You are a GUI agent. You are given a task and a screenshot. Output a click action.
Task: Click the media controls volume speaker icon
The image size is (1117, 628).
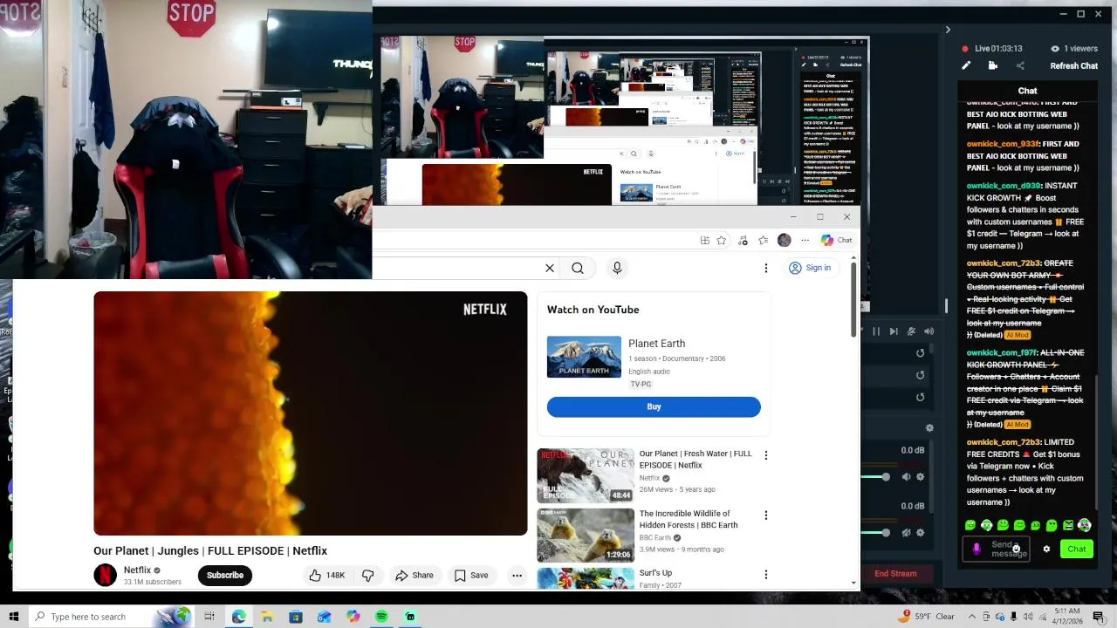click(929, 331)
